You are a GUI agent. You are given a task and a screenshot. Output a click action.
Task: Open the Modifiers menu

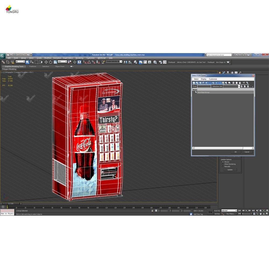(48, 58)
